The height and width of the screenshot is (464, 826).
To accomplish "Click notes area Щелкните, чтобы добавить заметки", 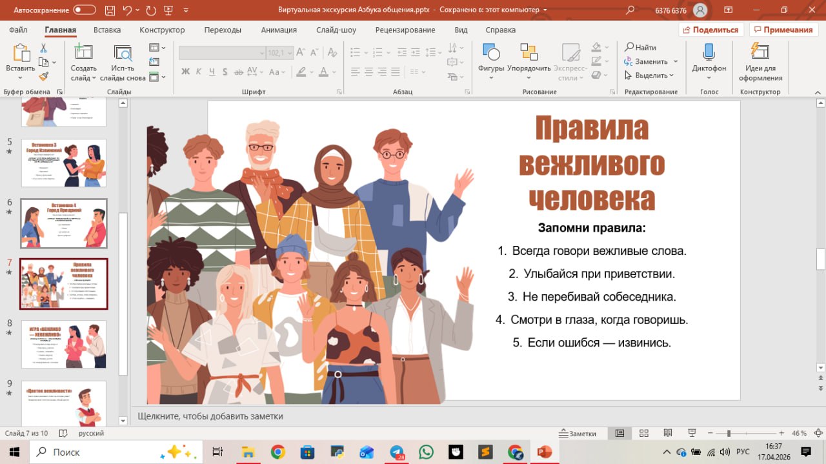I will coord(210,416).
